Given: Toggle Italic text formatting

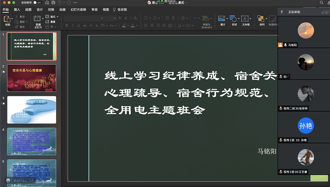Looking at the screenshot, I should click(73, 26).
